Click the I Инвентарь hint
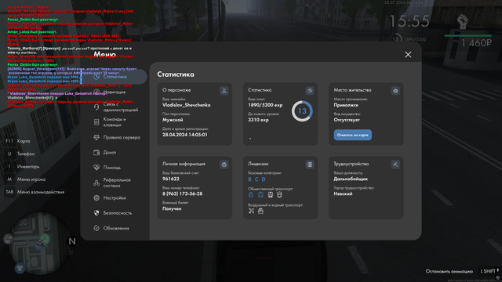The width and height of the screenshot is (502, 282). (x=23, y=167)
